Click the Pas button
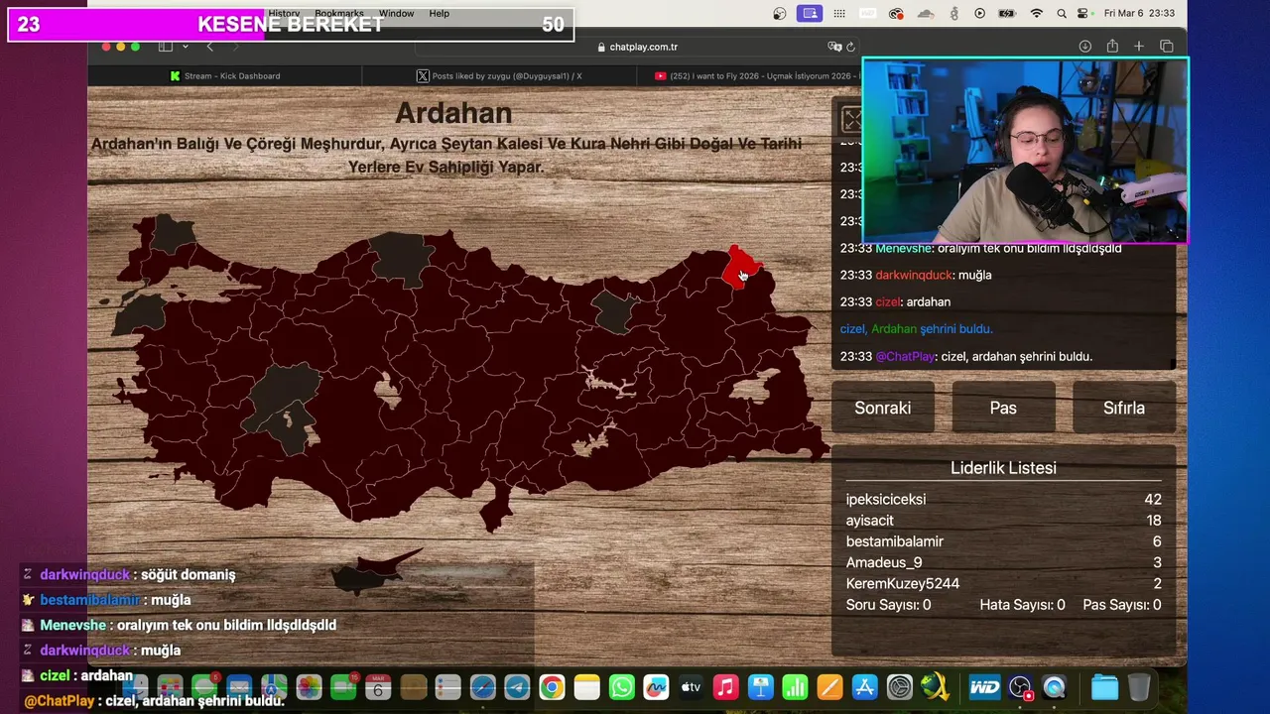 (x=1003, y=408)
